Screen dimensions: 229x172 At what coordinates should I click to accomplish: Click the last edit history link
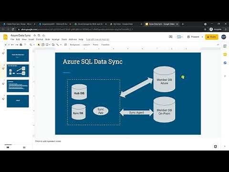[98, 39]
